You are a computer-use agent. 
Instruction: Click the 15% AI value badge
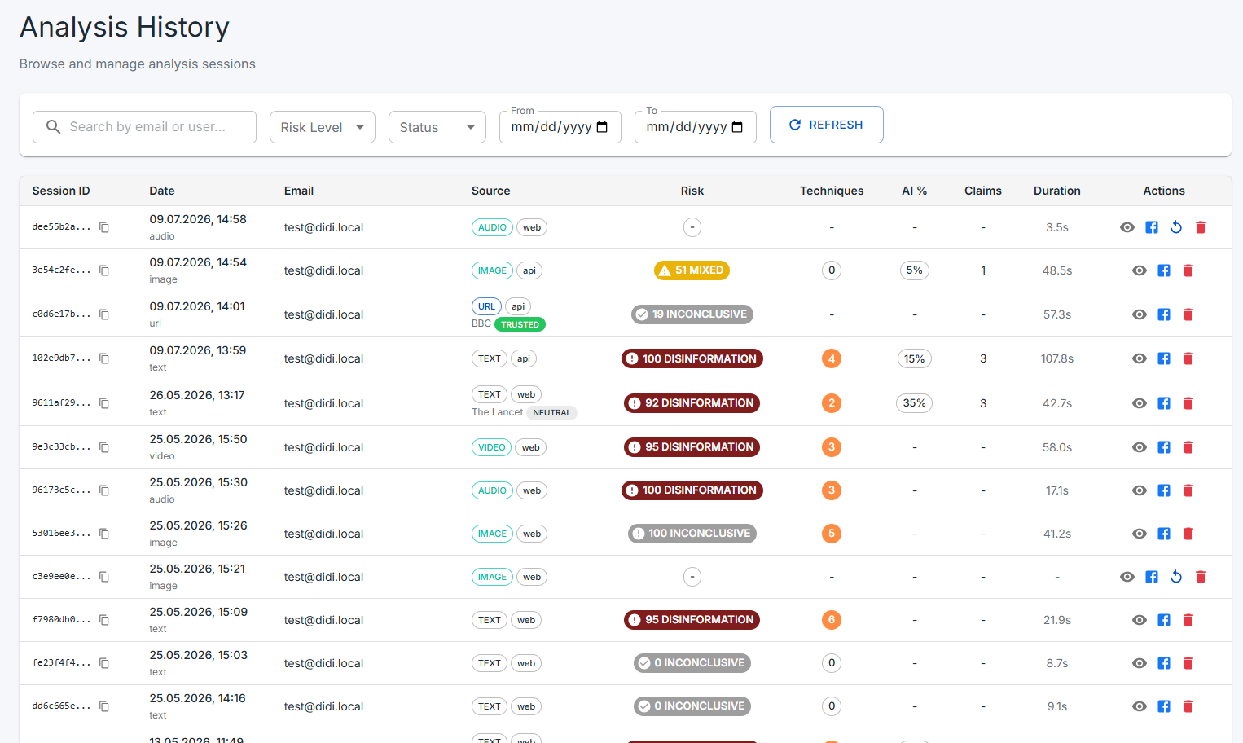click(915, 358)
